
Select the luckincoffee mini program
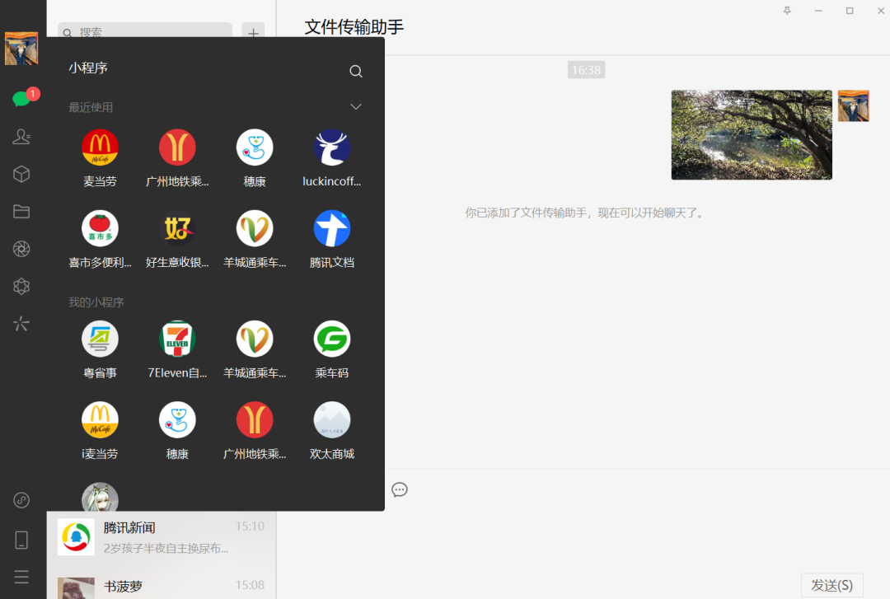331,147
